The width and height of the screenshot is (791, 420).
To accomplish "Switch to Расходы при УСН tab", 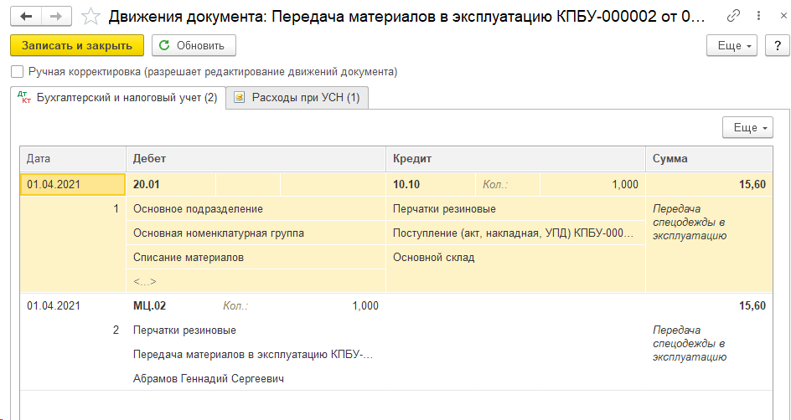I will tap(297, 98).
